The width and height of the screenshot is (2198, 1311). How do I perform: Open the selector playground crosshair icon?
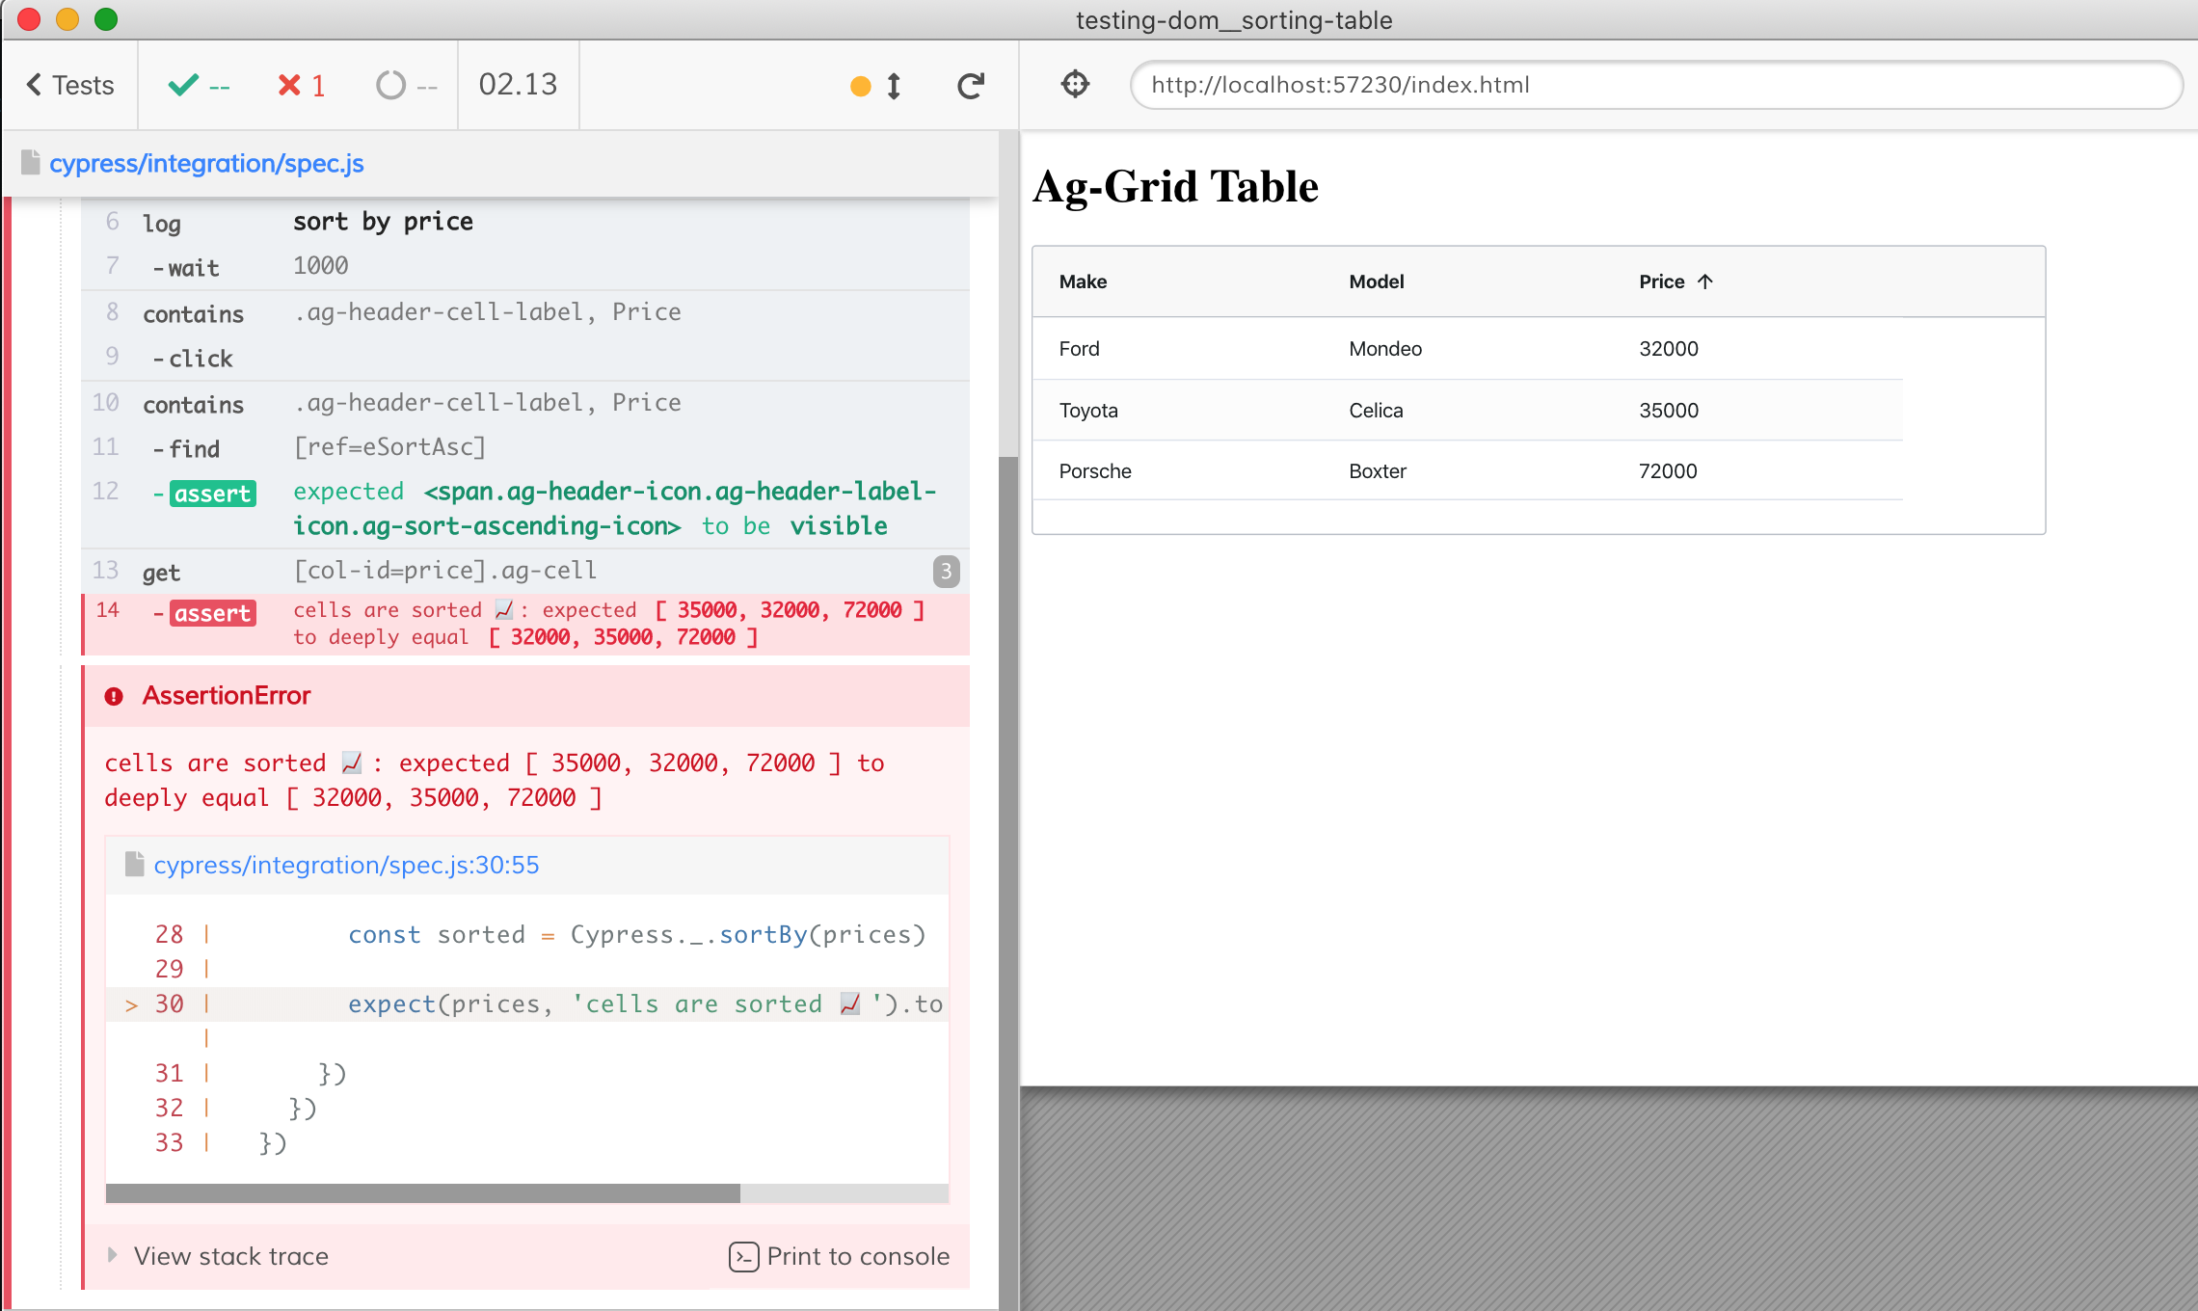click(x=1075, y=85)
